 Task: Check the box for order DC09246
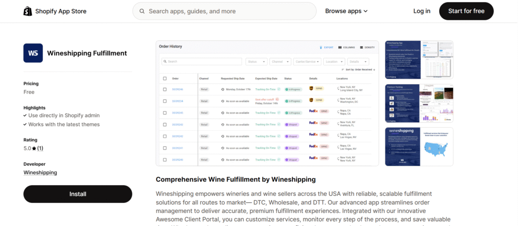pyautogui.click(x=164, y=89)
